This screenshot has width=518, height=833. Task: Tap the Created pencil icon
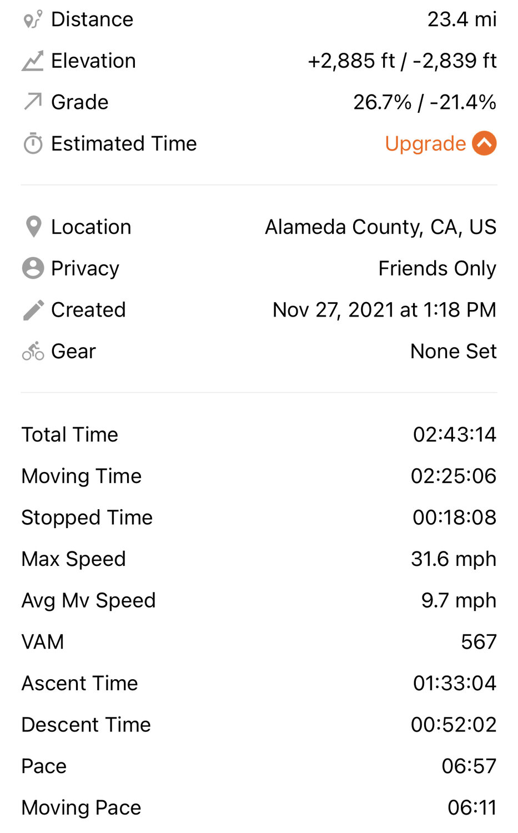[x=33, y=310]
